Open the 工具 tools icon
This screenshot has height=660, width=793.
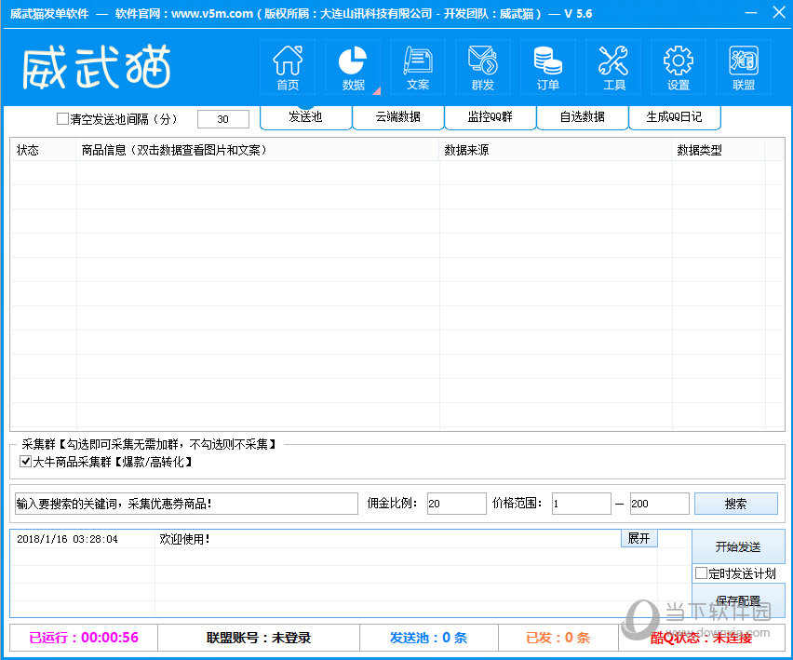tap(613, 68)
